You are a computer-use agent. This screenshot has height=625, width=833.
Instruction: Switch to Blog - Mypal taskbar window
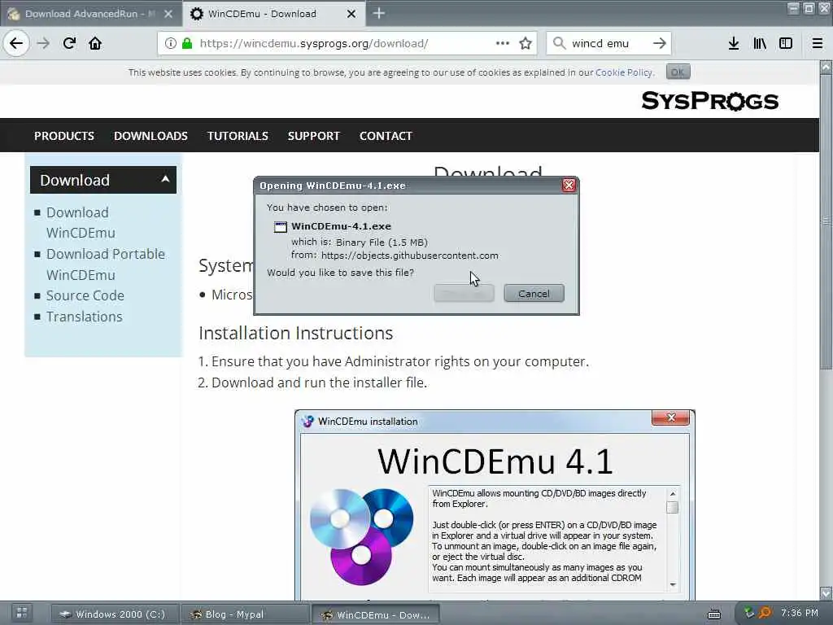pyautogui.click(x=245, y=614)
